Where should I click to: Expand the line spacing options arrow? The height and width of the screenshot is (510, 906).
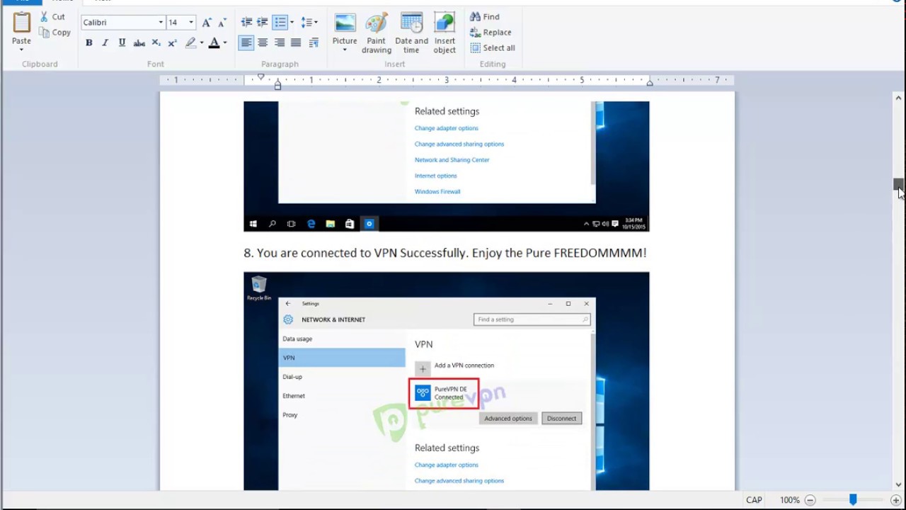pyautogui.click(x=316, y=23)
